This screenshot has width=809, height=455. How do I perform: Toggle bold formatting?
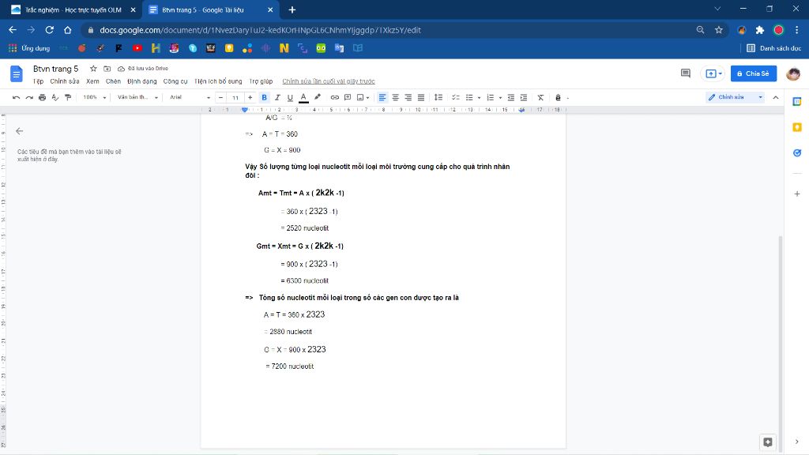[264, 97]
